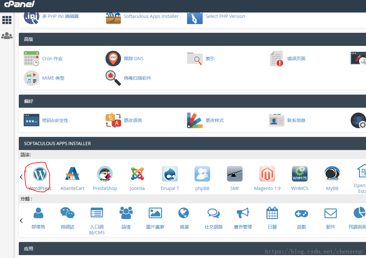Open the 联系信息 contact card icon
The height and width of the screenshot is (258, 366).
pos(277,120)
